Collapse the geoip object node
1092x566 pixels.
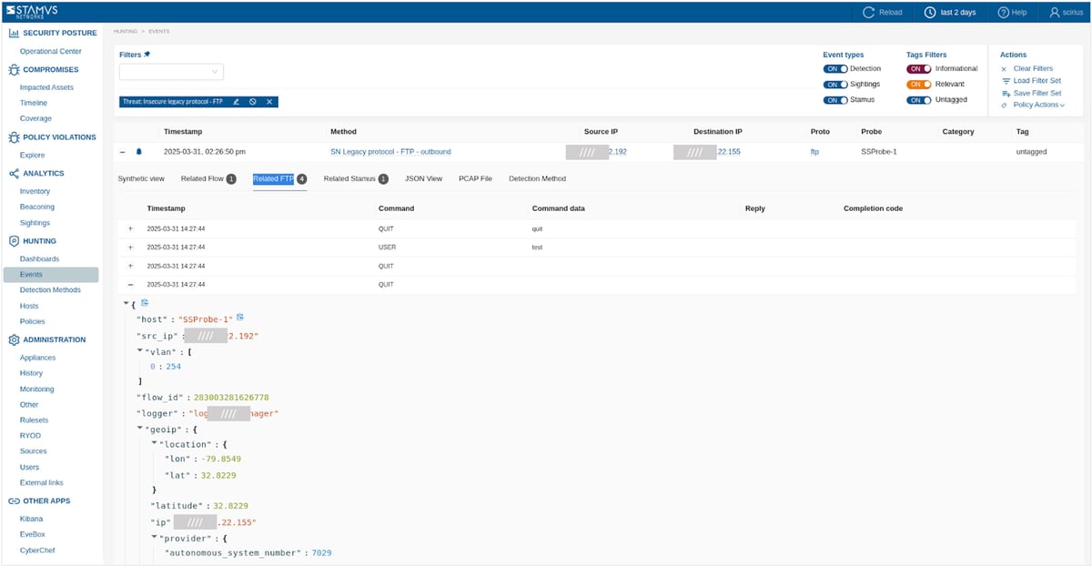click(x=139, y=429)
